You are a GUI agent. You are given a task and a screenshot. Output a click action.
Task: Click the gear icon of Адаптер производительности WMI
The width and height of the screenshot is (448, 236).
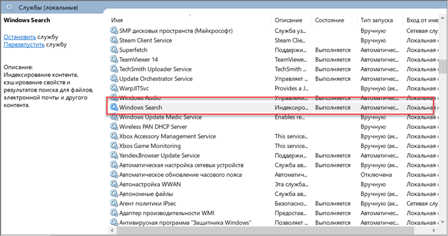pyautogui.click(x=114, y=213)
